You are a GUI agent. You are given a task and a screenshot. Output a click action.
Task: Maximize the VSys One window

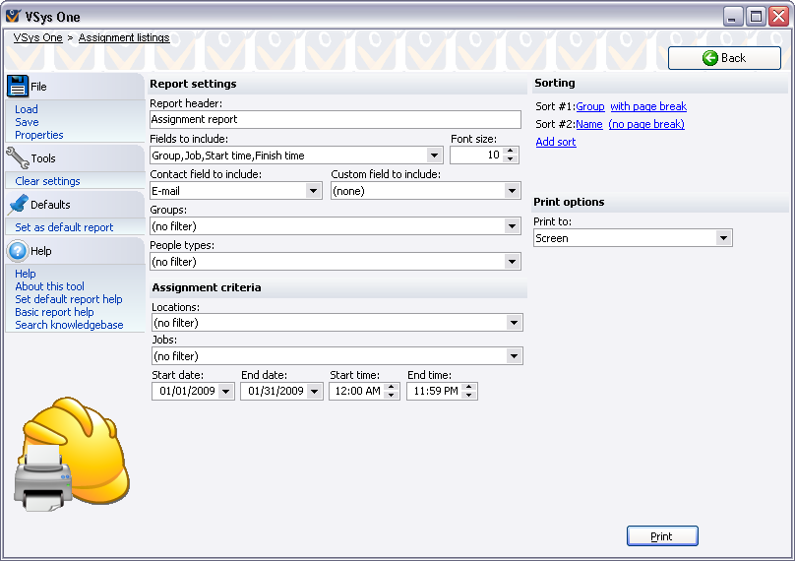coord(756,17)
